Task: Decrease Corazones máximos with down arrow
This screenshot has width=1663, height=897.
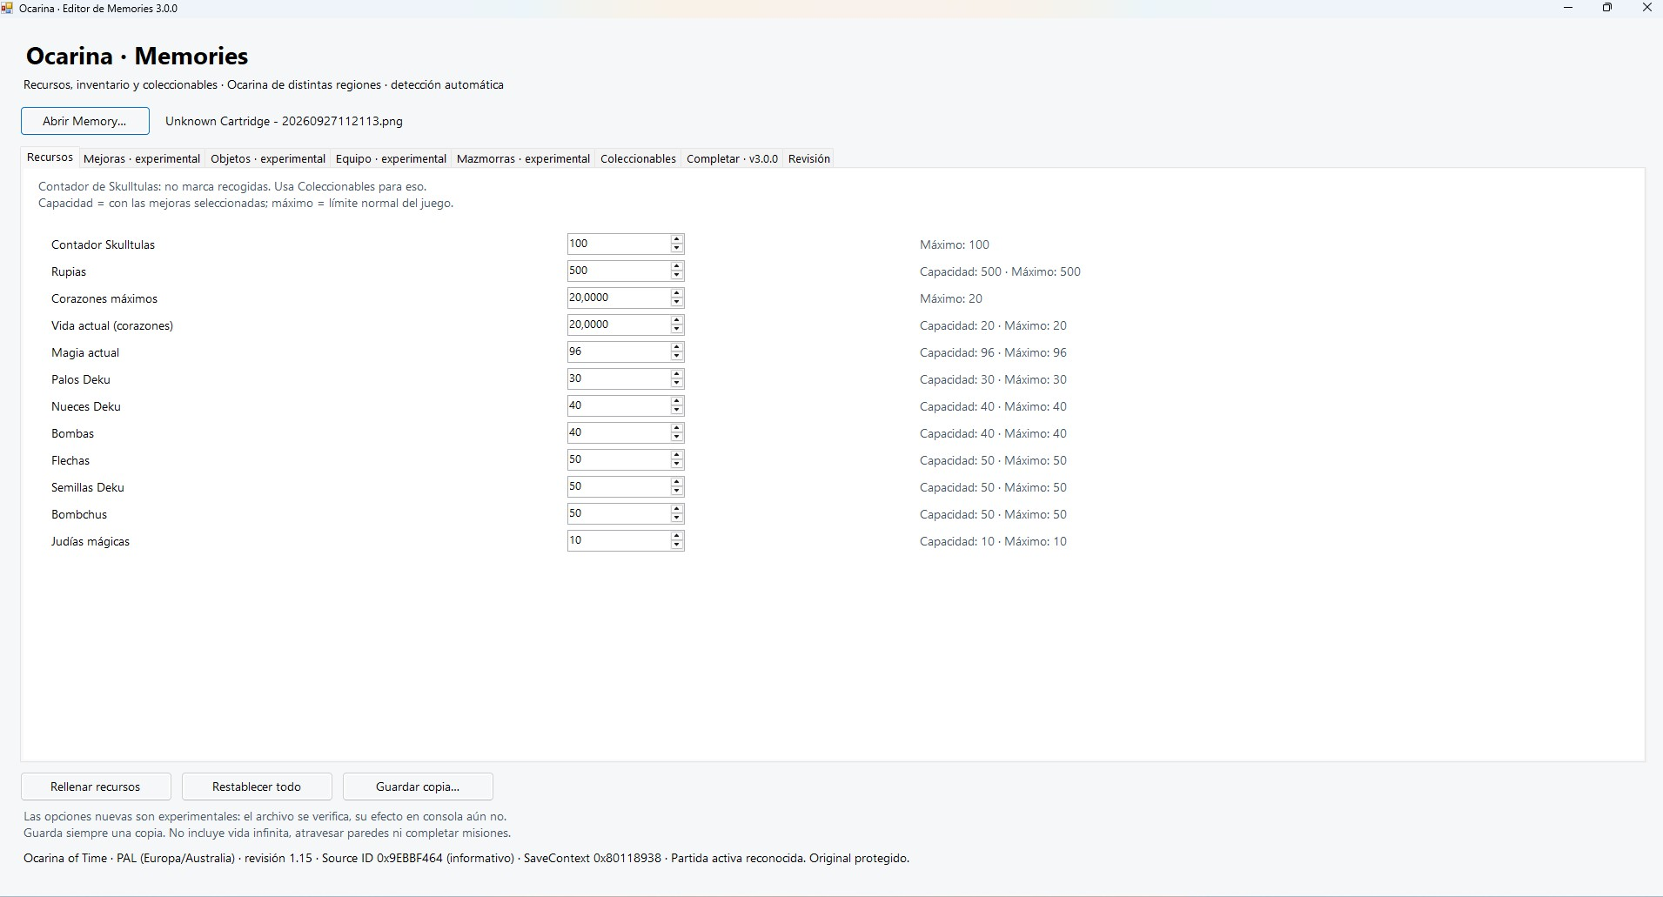Action: [x=677, y=303]
